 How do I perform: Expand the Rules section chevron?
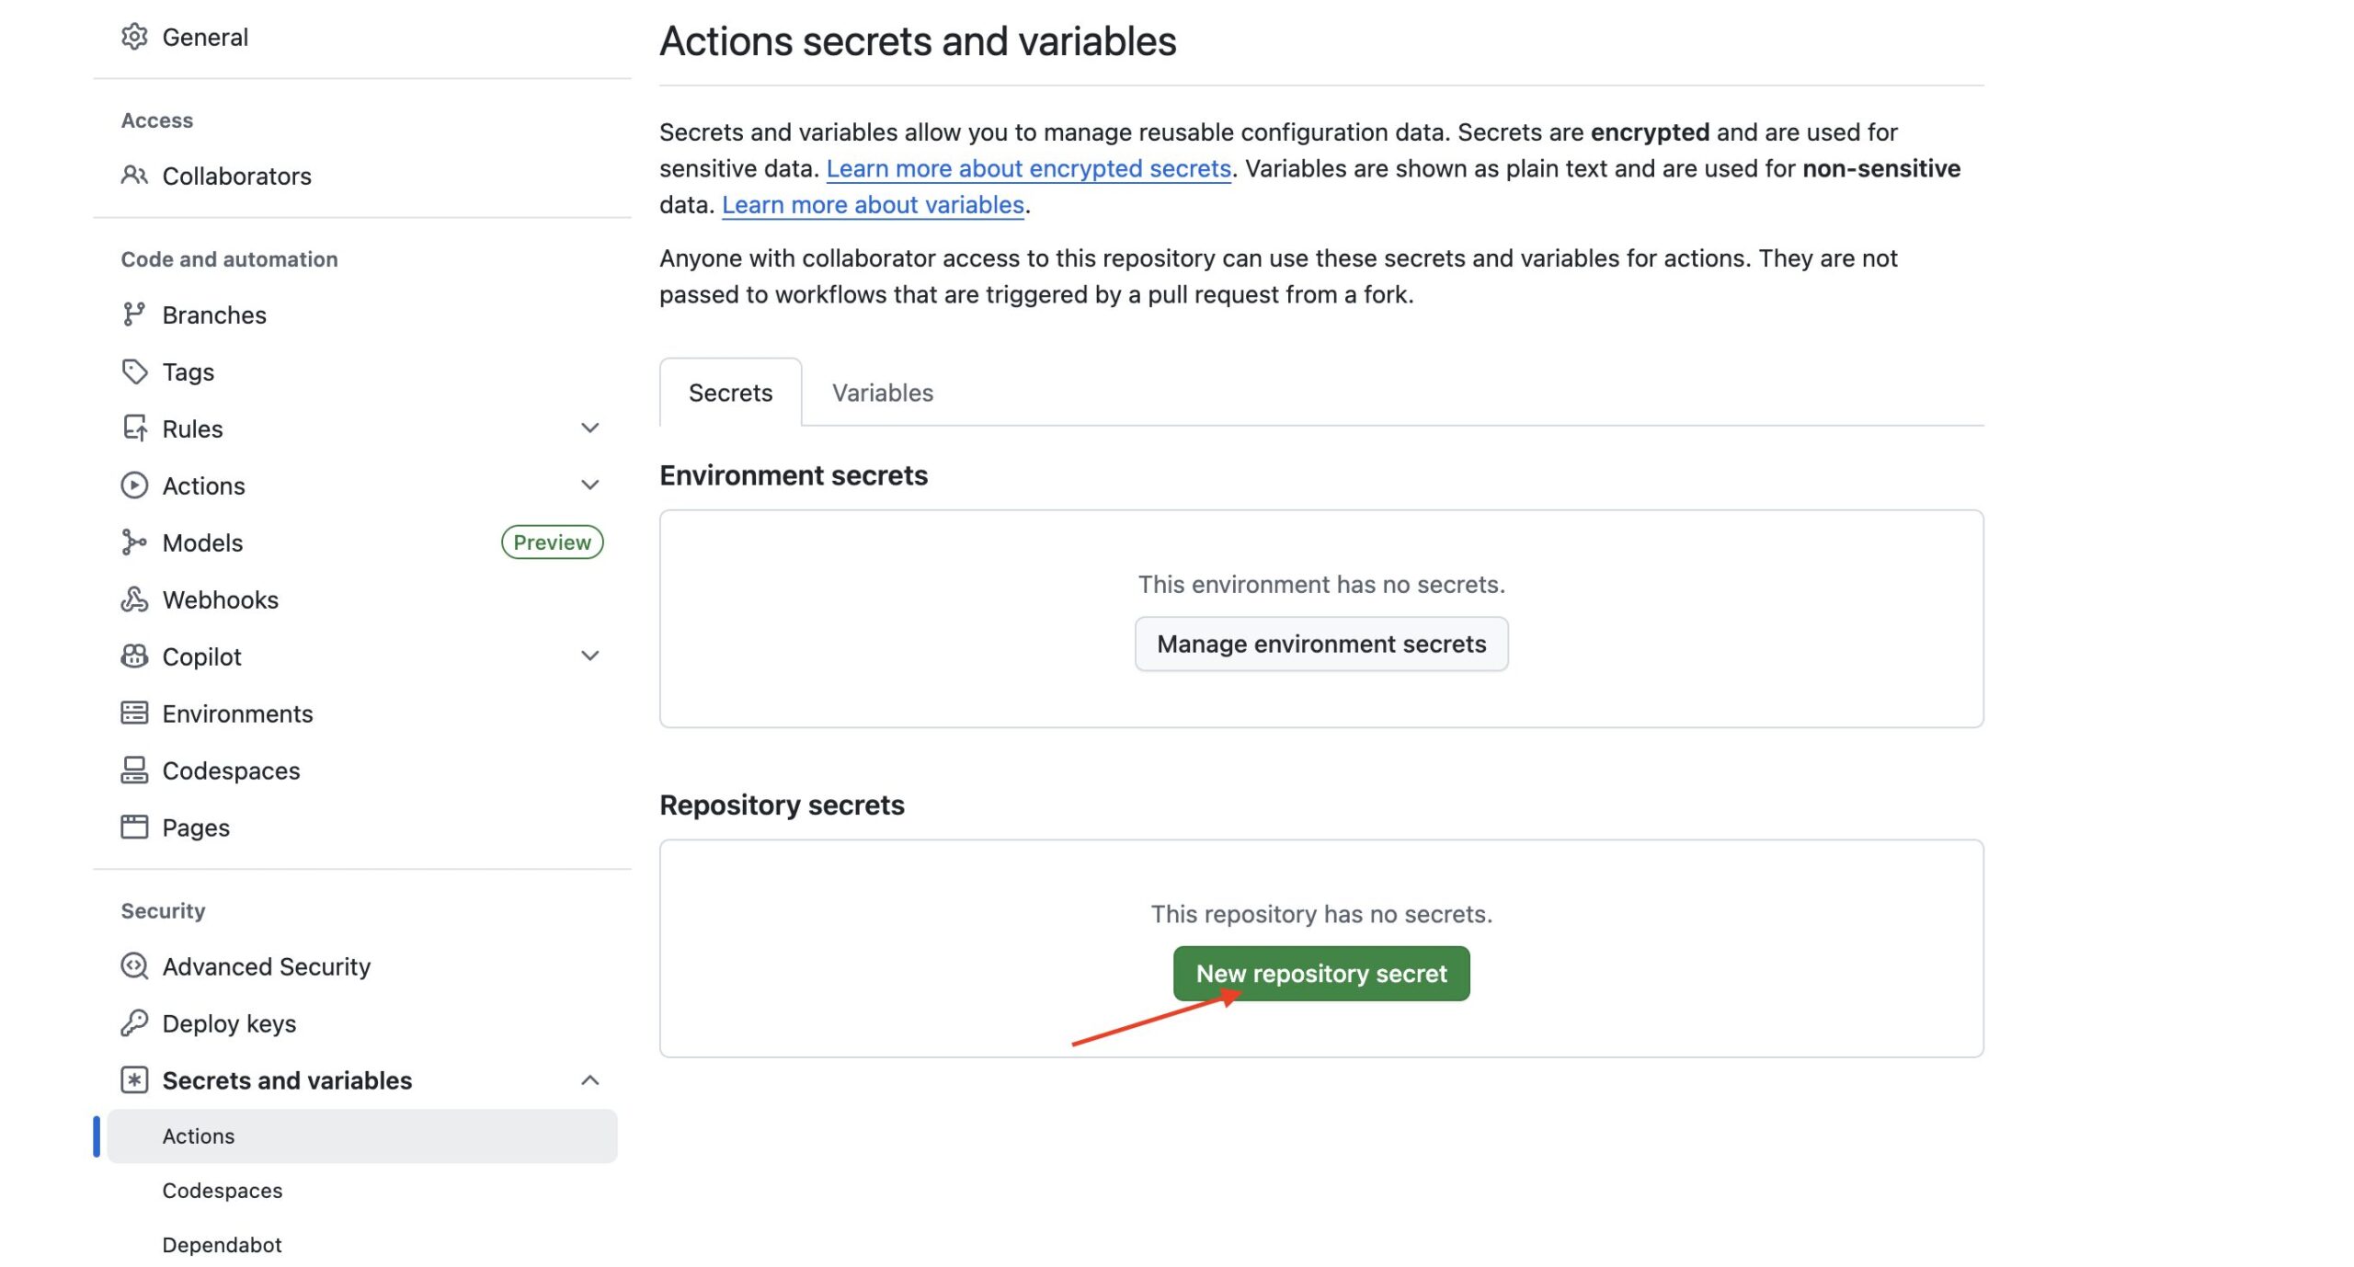coord(590,428)
